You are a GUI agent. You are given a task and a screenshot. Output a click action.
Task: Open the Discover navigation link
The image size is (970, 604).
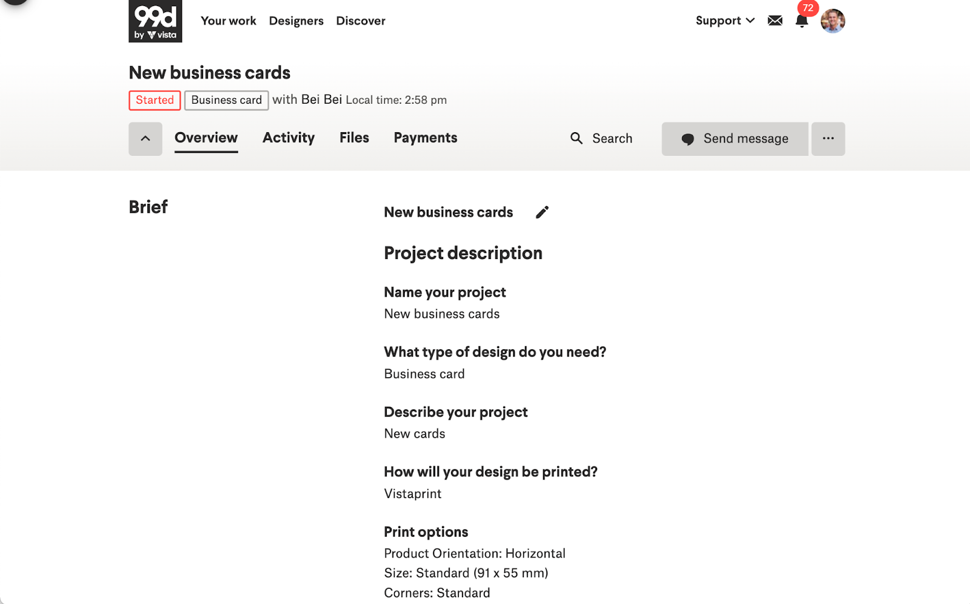pos(361,21)
